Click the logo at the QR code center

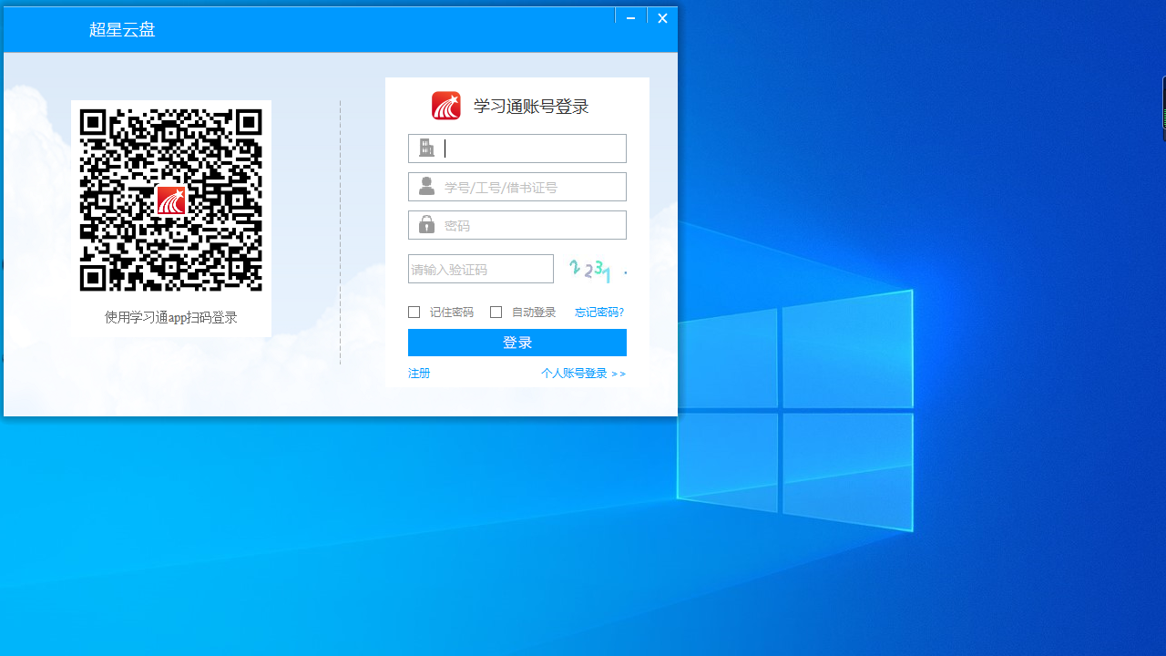click(x=171, y=200)
